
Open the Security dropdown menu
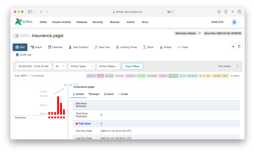click(x=99, y=22)
